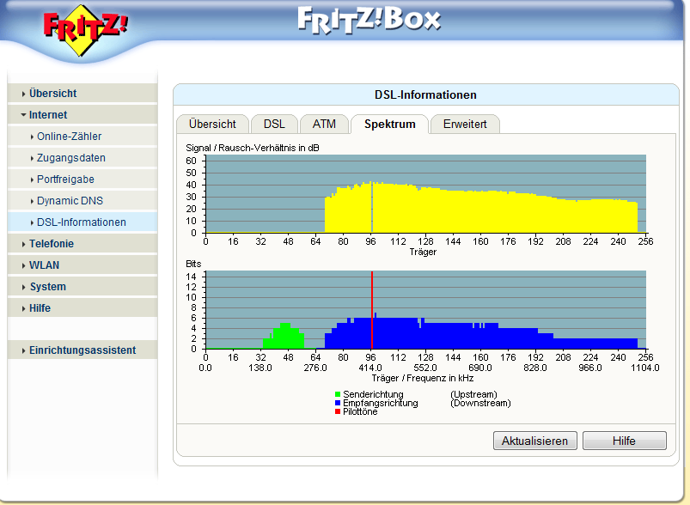This screenshot has height=505, width=690.
Task: Switch to the ATM tab
Action: click(x=324, y=124)
